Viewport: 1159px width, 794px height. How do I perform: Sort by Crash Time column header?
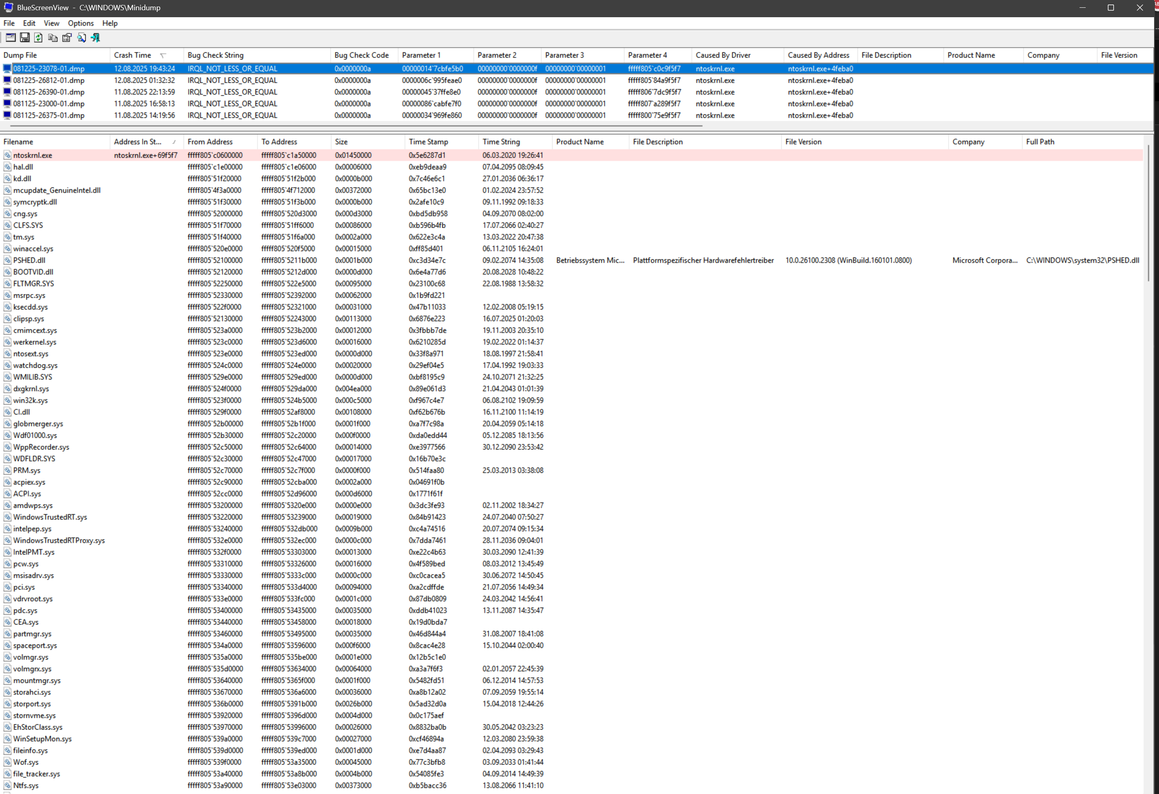tap(132, 55)
